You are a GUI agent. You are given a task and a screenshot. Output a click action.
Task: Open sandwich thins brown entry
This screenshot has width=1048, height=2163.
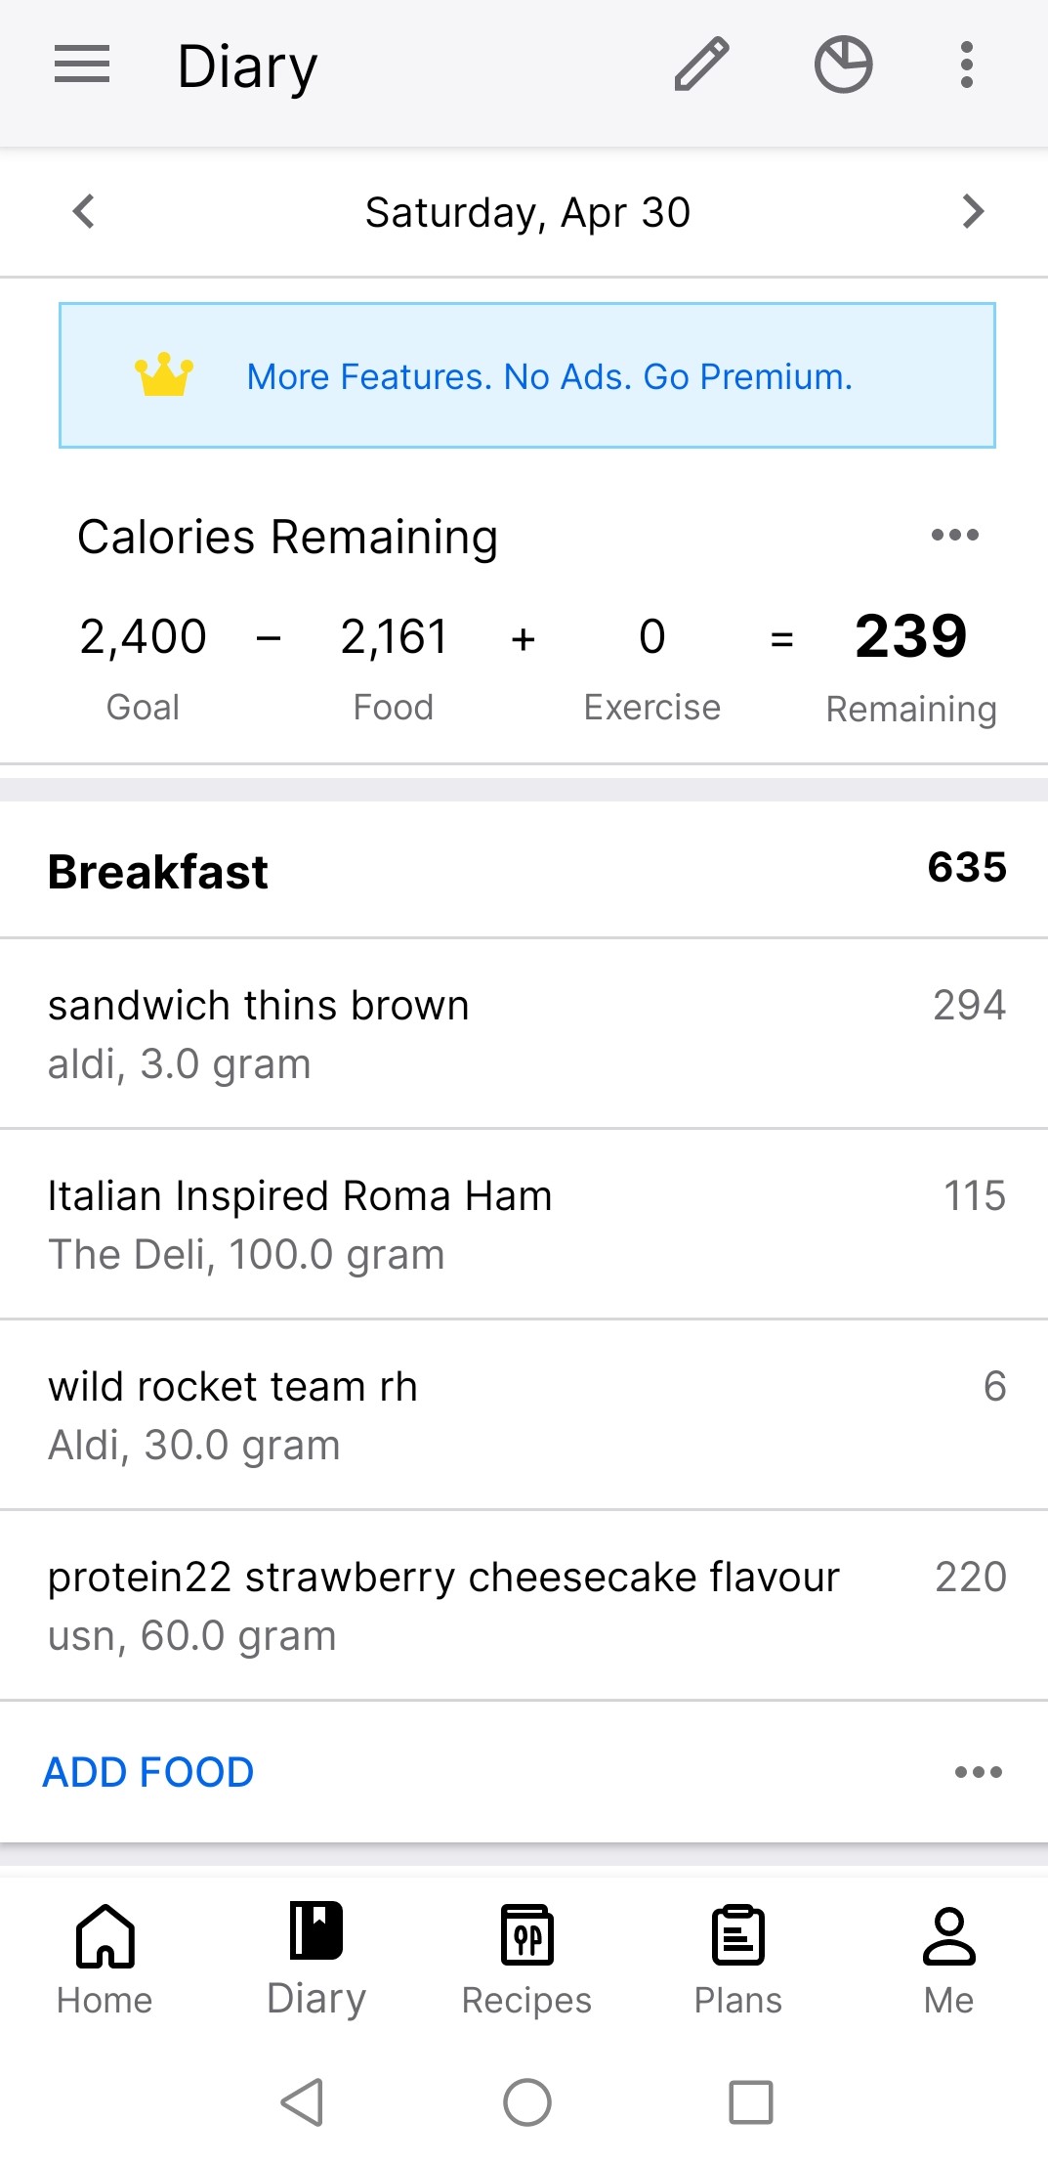coord(524,1033)
